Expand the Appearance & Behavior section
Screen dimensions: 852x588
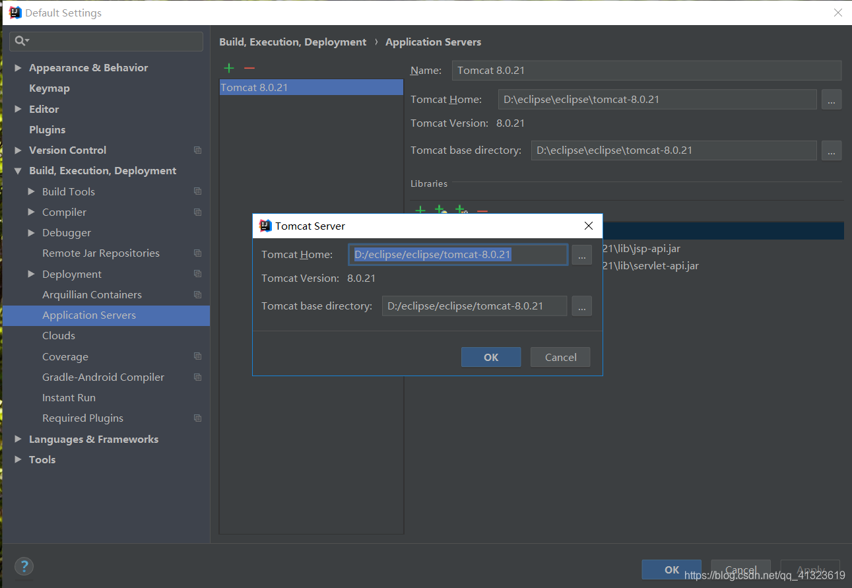[18, 68]
